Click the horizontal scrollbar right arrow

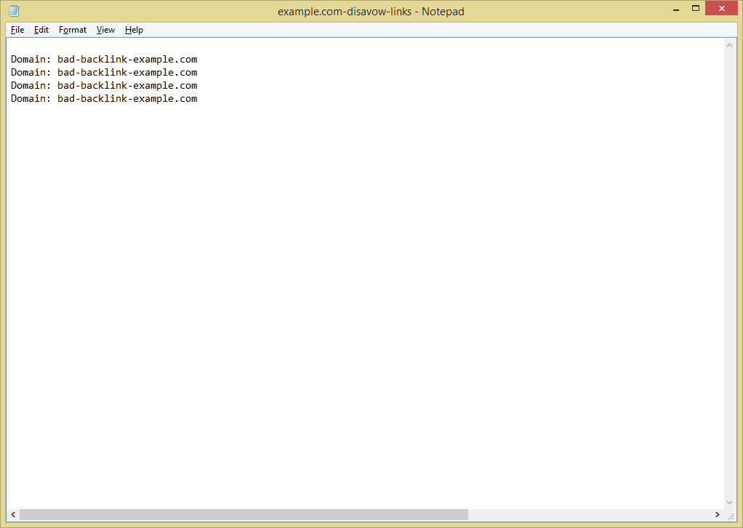718,515
